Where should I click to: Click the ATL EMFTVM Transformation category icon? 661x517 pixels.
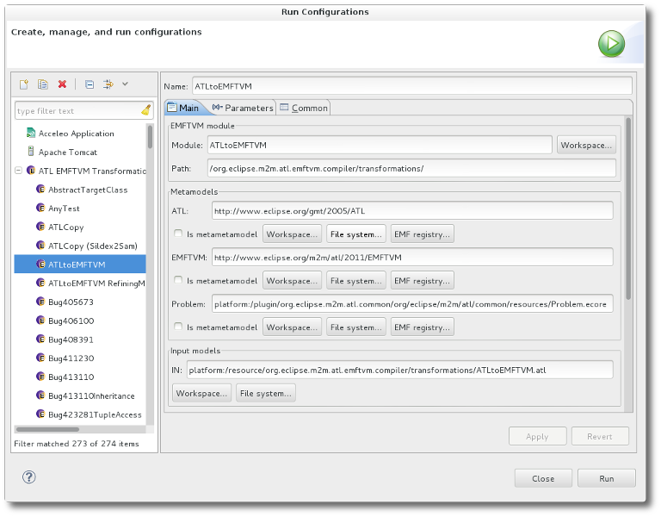[31, 170]
